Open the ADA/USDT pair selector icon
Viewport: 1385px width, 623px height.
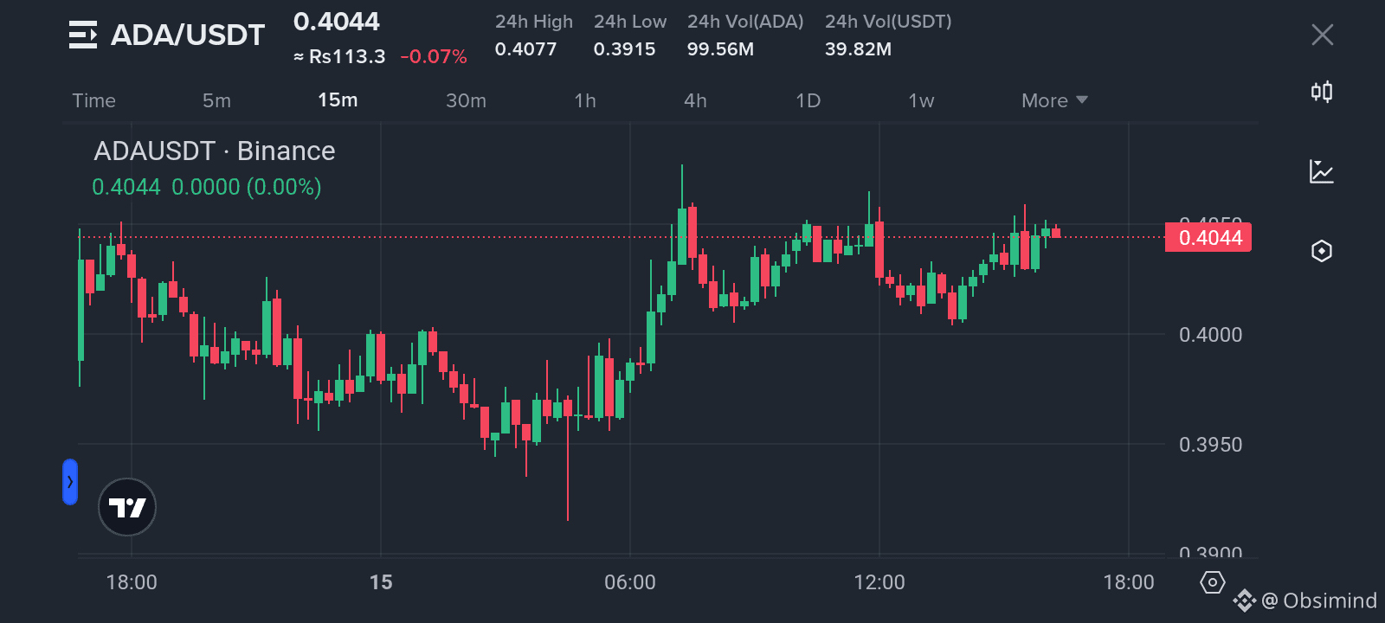[83, 35]
